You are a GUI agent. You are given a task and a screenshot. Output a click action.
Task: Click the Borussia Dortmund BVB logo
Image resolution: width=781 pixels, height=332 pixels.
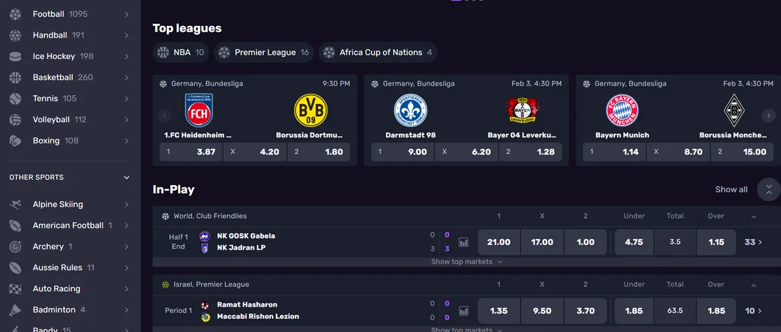tap(310, 110)
